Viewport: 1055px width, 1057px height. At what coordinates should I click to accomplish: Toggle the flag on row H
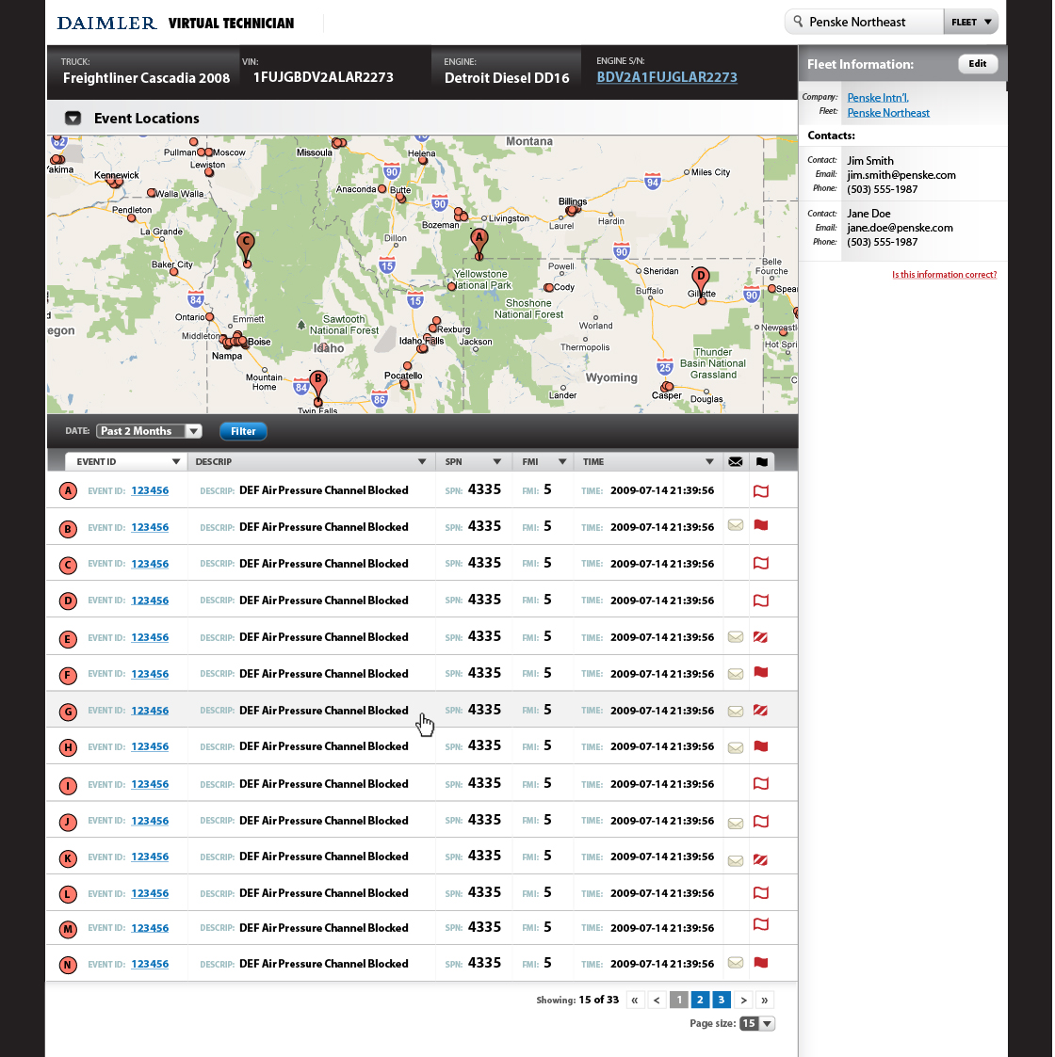pyautogui.click(x=761, y=747)
